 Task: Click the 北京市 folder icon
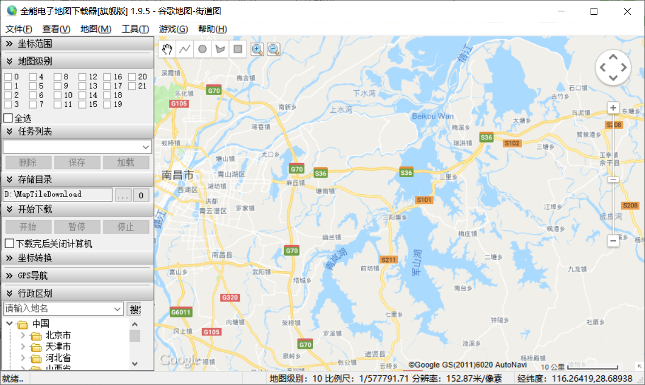(36, 336)
